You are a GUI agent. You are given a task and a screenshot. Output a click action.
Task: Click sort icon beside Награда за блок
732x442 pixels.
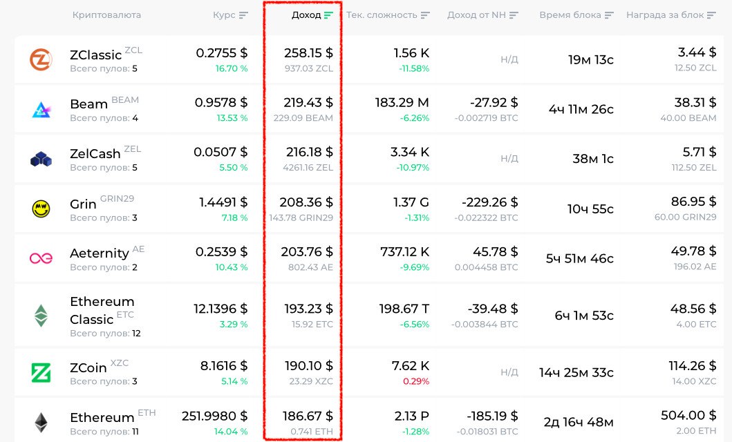[711, 15]
